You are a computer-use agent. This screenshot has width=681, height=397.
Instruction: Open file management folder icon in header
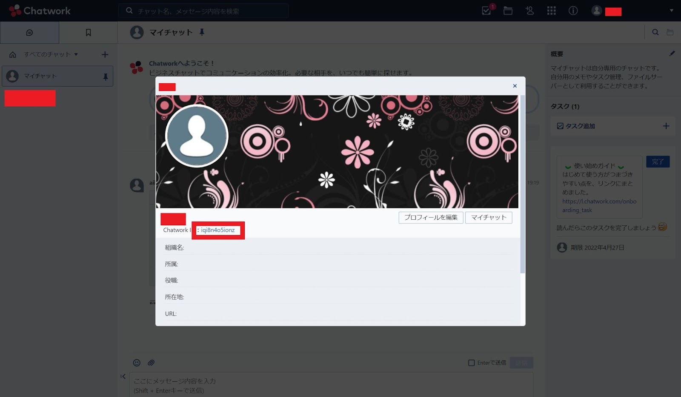(x=508, y=11)
